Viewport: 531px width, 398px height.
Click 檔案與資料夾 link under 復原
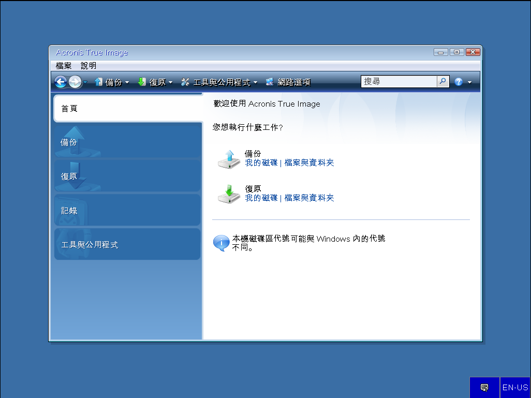pos(309,198)
